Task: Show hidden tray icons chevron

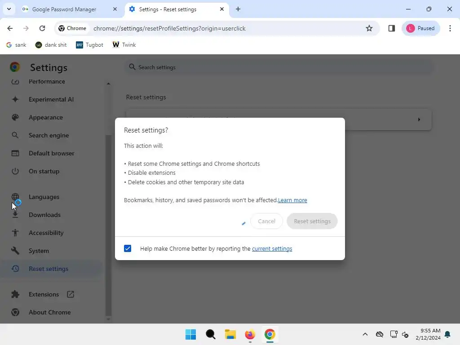Action: (365, 334)
